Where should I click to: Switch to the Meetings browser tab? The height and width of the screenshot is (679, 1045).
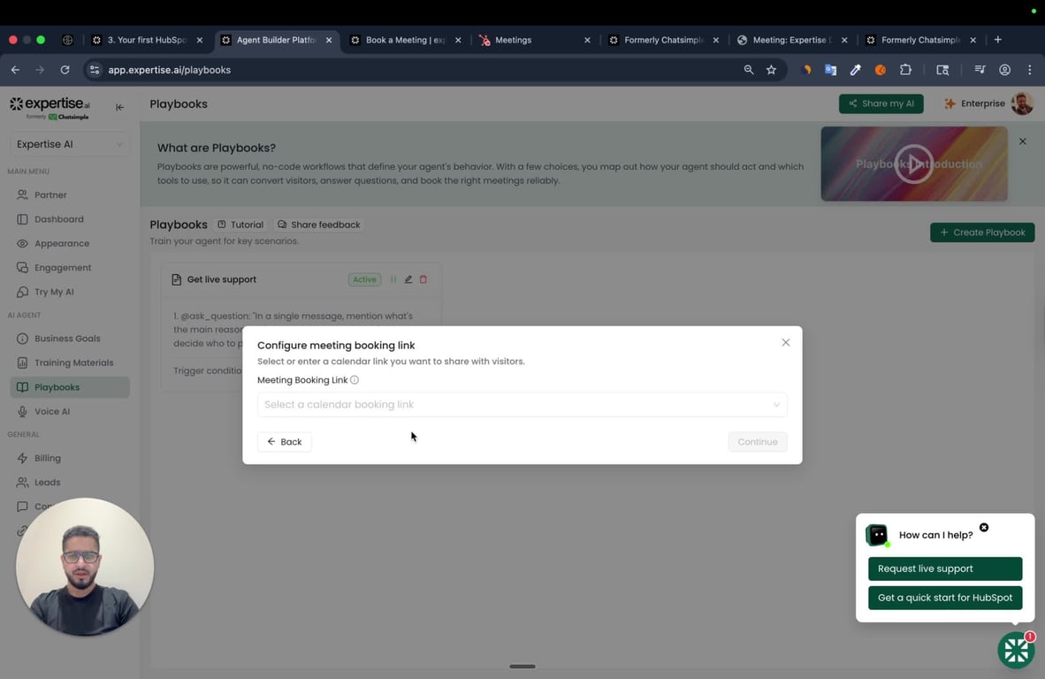point(535,40)
